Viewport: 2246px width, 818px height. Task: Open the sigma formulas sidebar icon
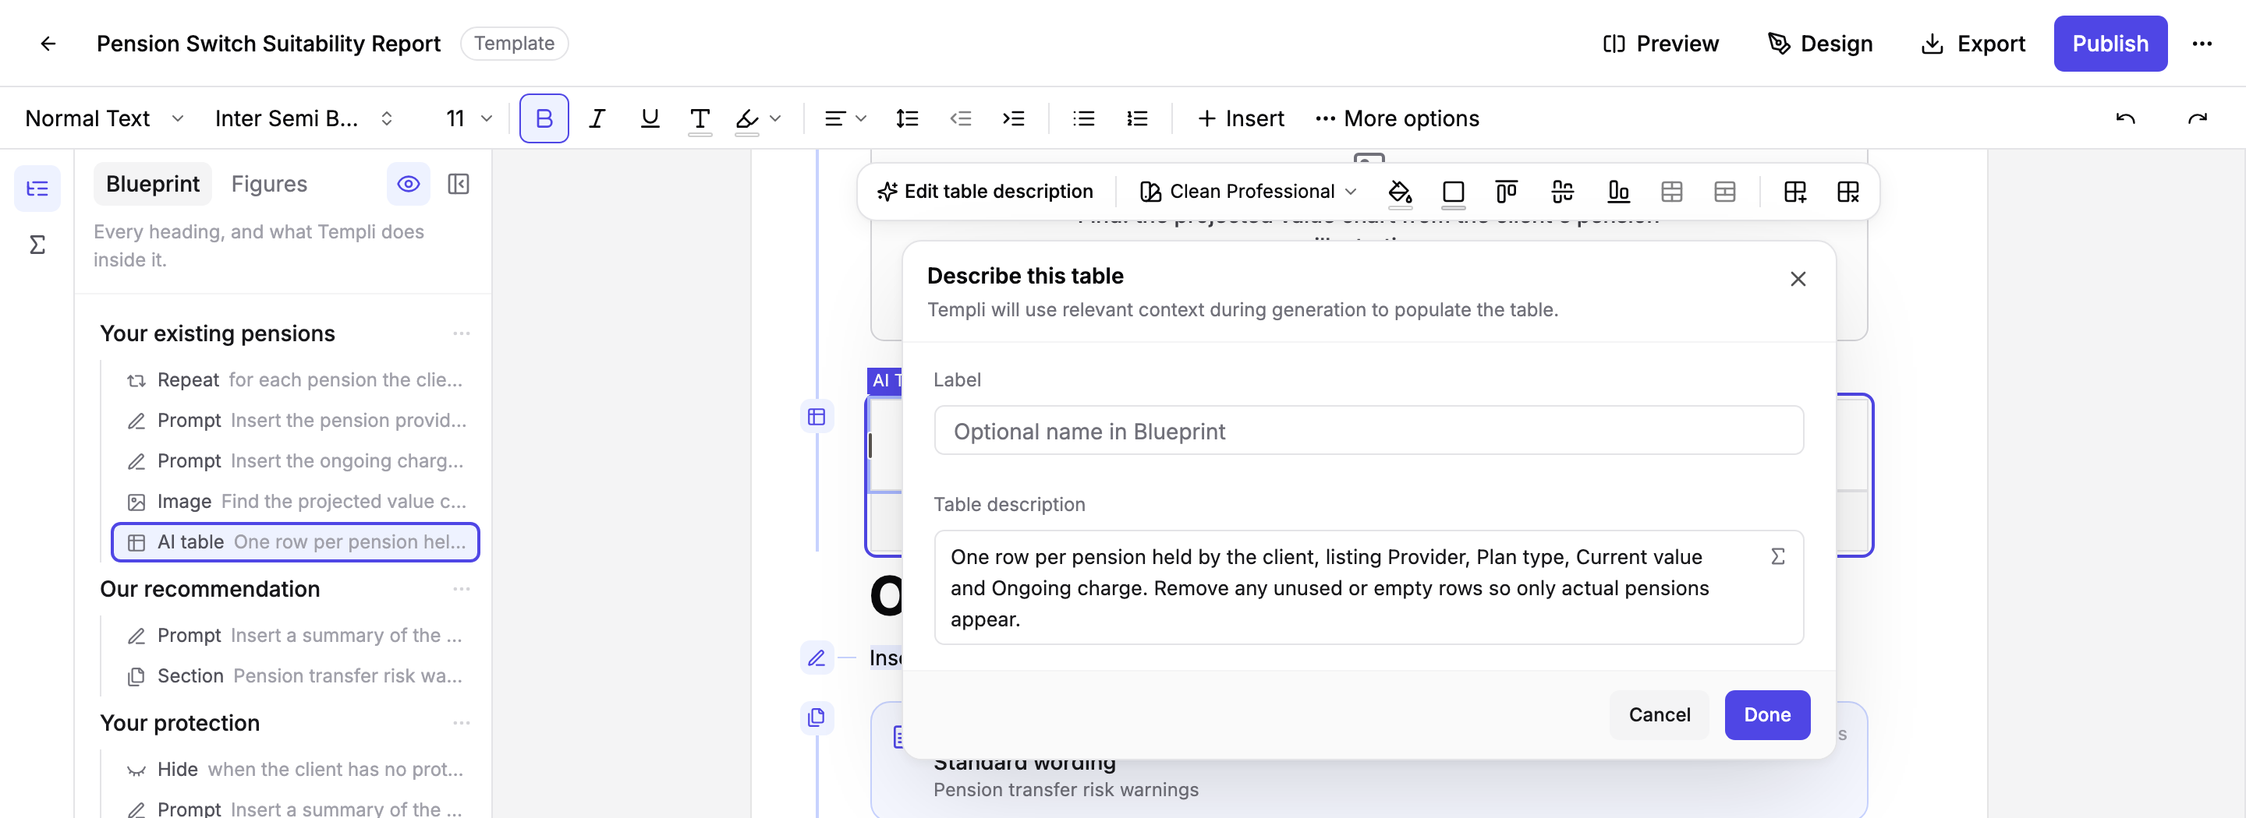coord(37,245)
